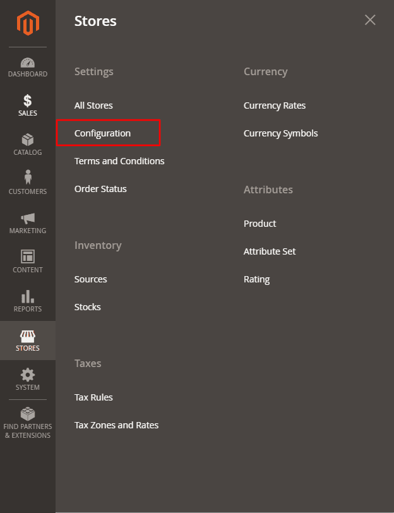Close the Stores menu panel
Screen dimensions: 394x513
point(370,20)
